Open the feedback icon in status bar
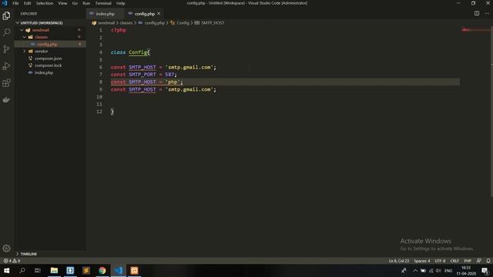Screen dimensions: 493x277 pos(478,261)
